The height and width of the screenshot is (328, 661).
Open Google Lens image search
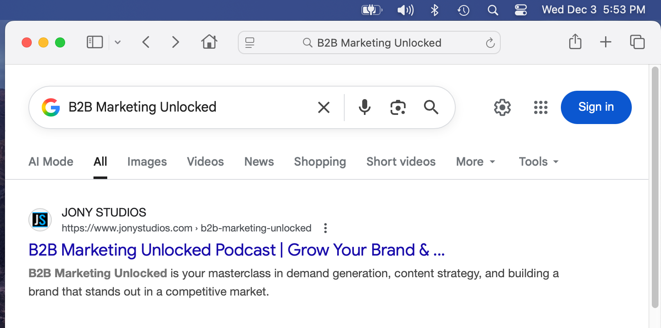(x=398, y=107)
